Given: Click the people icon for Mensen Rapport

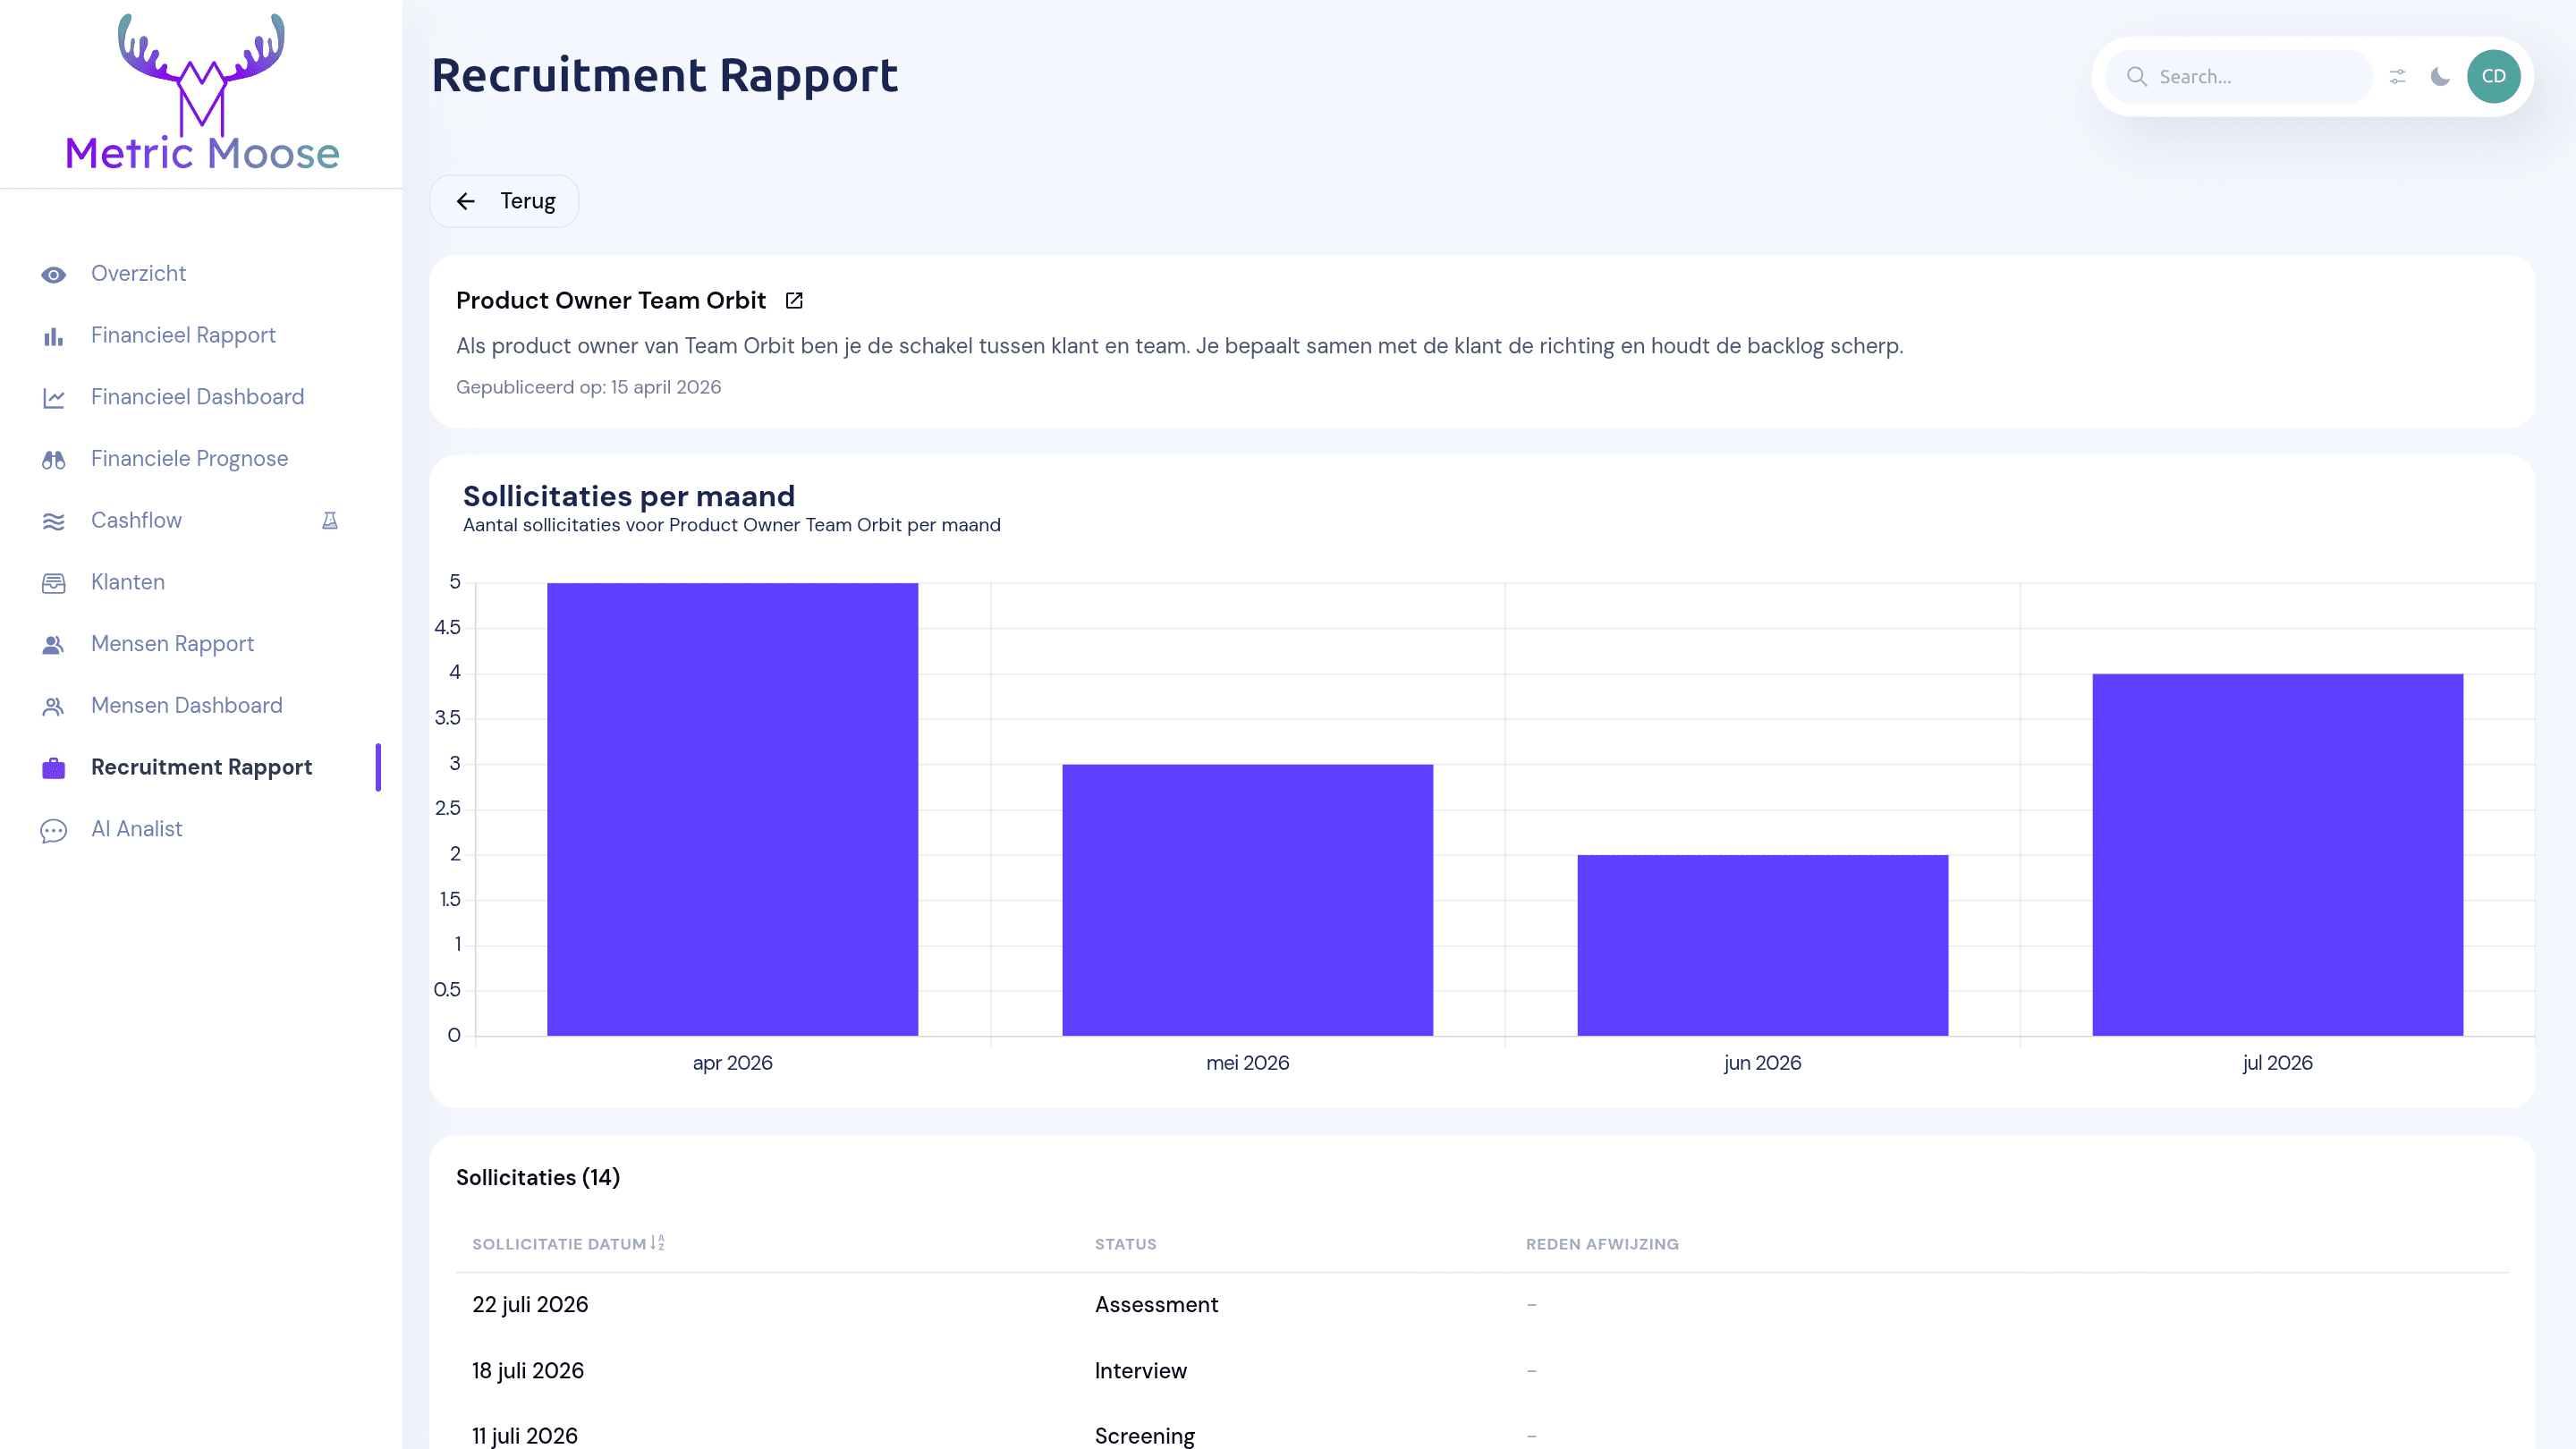Looking at the screenshot, I should click(x=54, y=645).
